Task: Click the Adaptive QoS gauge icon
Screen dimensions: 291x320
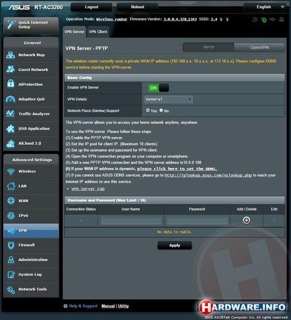Action: 11,99
